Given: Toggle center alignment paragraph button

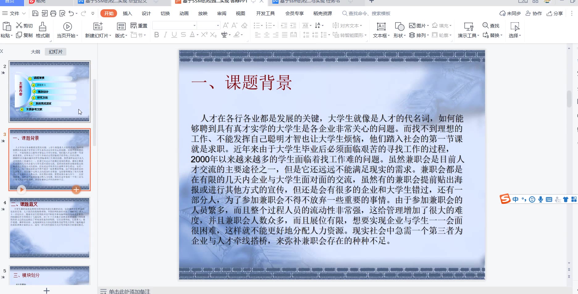Looking at the screenshot, I should coord(267,35).
